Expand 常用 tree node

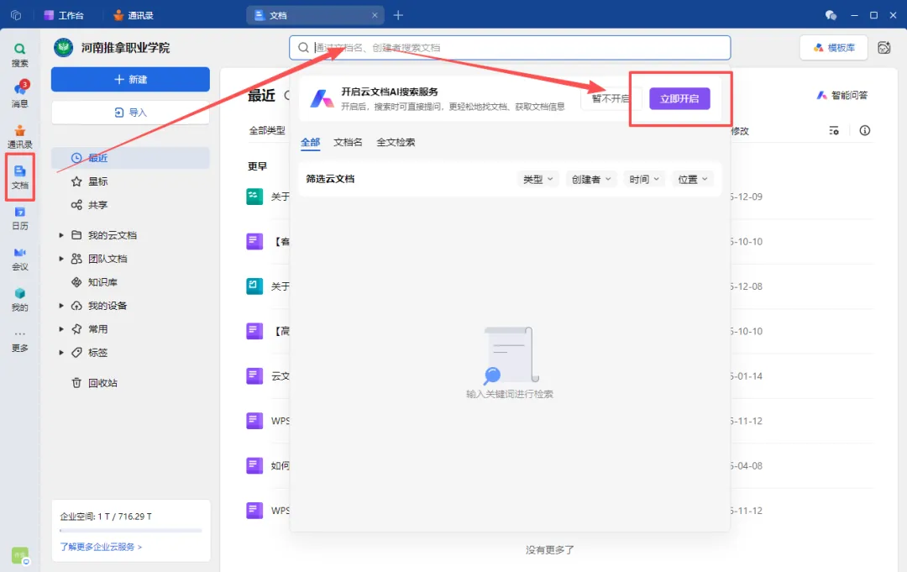60,329
